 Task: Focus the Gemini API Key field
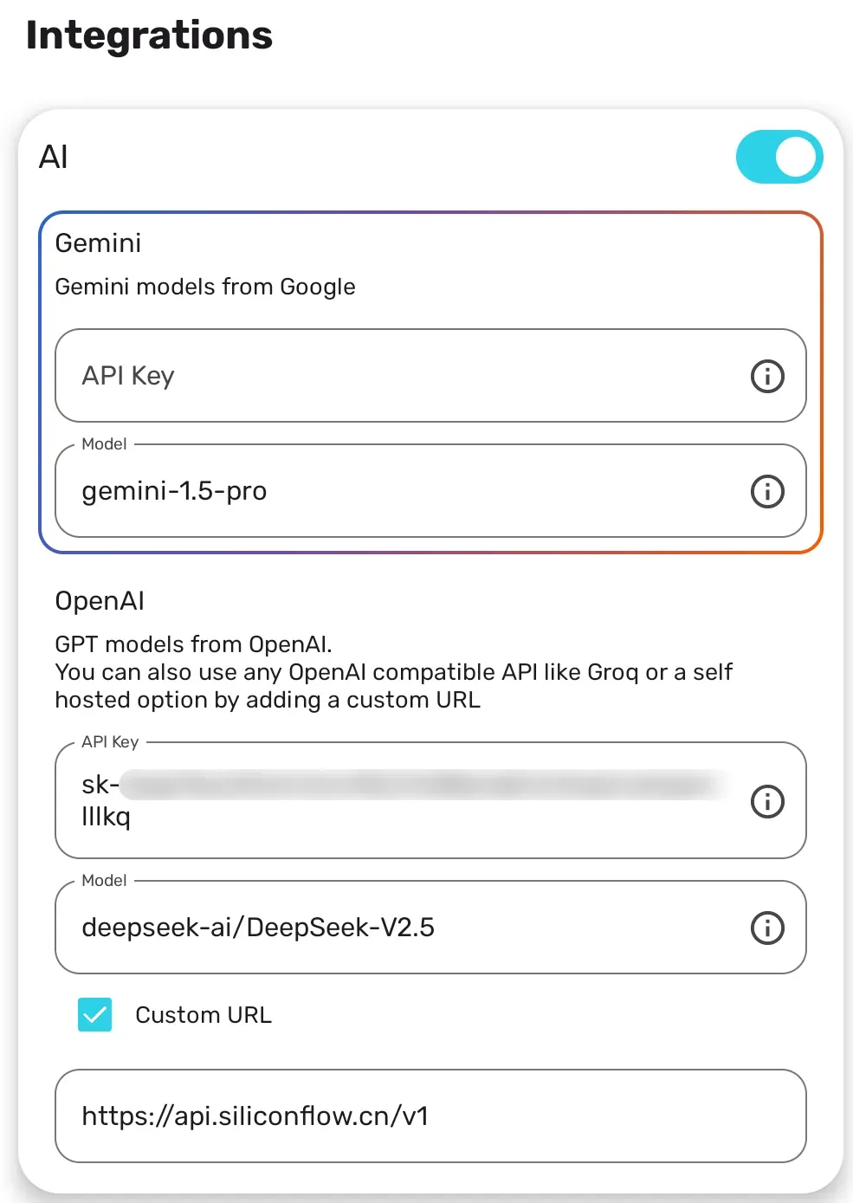430,376
